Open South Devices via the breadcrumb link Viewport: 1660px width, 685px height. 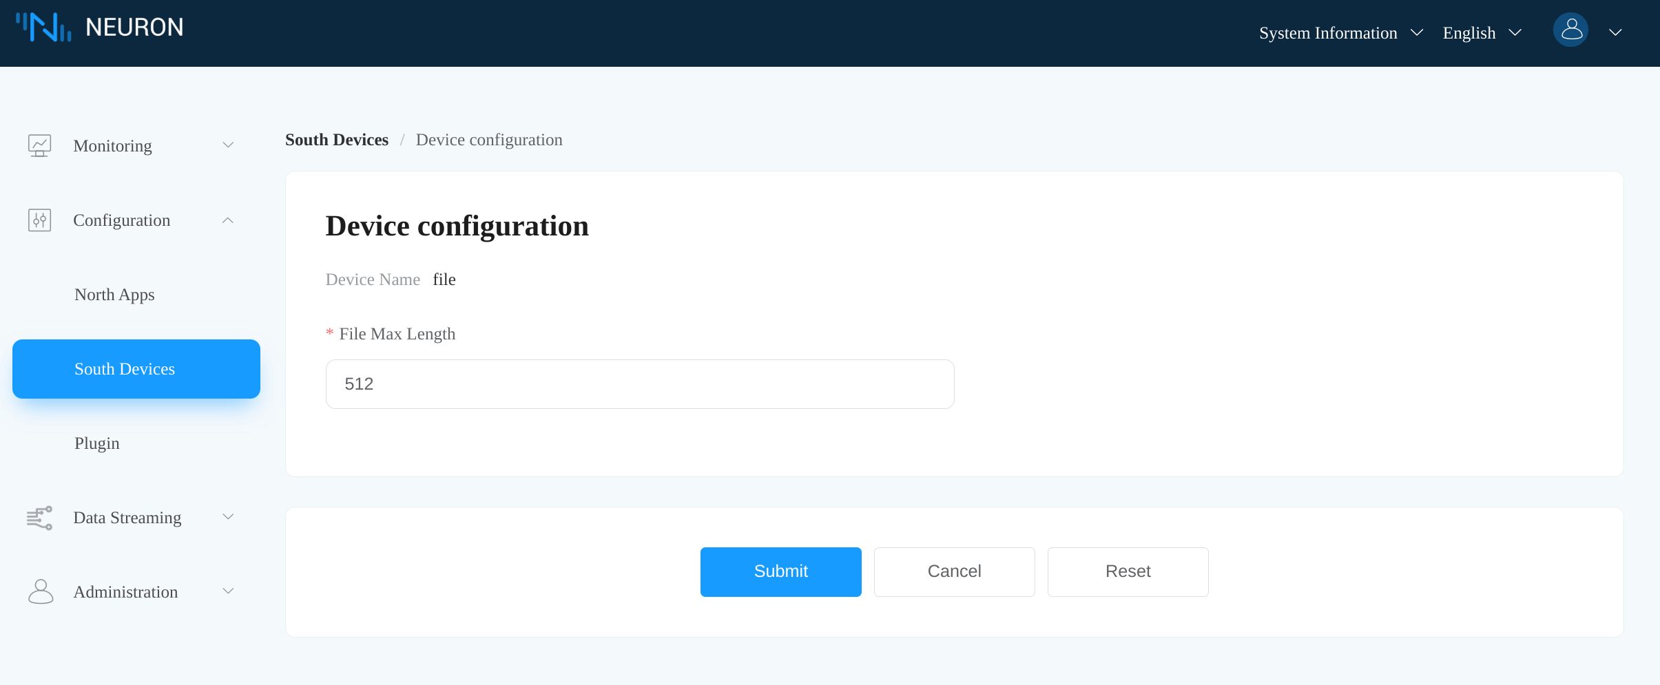tap(335, 139)
